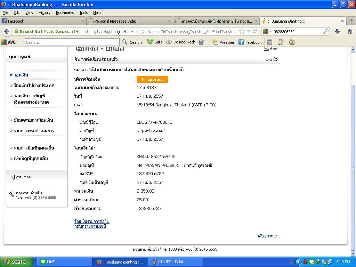Open รายการบัญชีบุคคลอื่น sidebar item
356x267 pixels.
(34, 148)
